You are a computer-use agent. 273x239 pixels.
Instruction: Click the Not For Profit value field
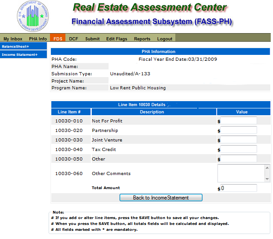pyautogui.click(x=238, y=121)
